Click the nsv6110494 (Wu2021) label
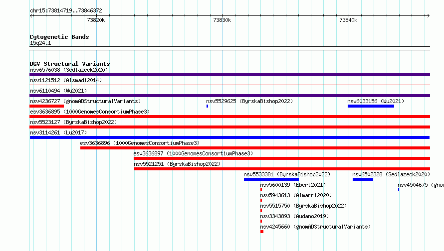The image size is (444, 251). pos(58,91)
